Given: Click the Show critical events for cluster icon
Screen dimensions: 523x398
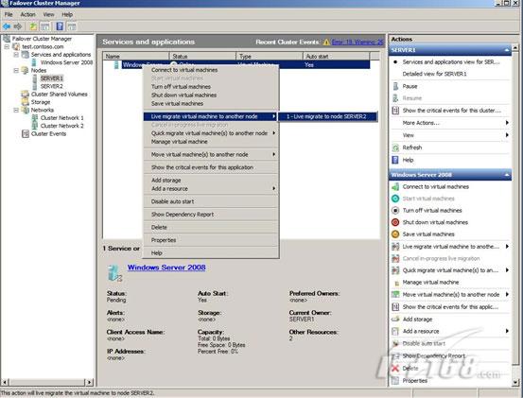Looking at the screenshot, I should click(x=395, y=111).
